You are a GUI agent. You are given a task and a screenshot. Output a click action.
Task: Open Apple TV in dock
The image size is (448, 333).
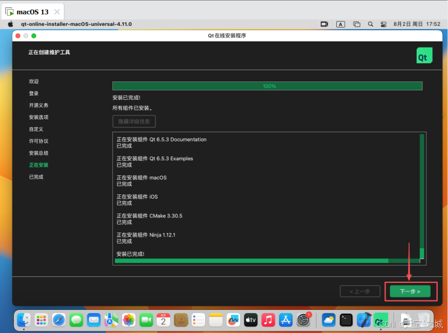[250, 320]
